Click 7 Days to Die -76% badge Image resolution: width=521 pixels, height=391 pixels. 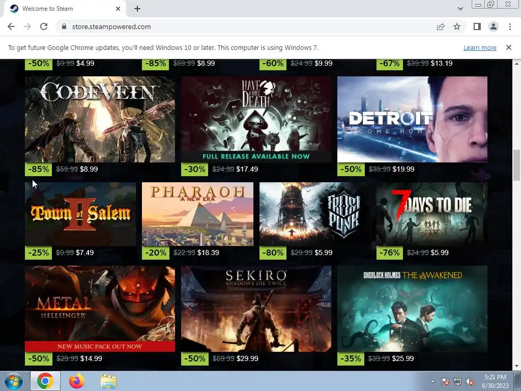pos(390,253)
